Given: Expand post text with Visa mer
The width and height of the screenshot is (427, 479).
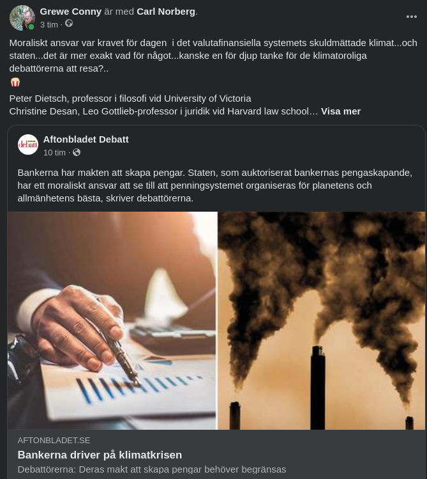Looking at the screenshot, I should click(x=341, y=111).
